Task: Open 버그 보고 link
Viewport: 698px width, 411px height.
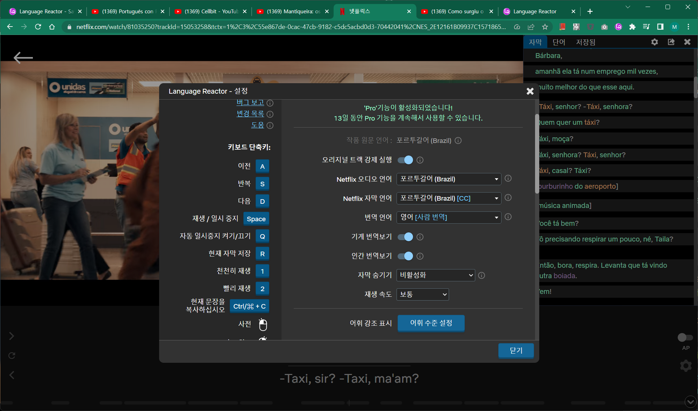Action: pyautogui.click(x=250, y=103)
